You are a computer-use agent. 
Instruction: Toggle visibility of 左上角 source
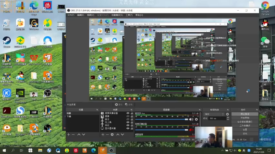coord(128,122)
